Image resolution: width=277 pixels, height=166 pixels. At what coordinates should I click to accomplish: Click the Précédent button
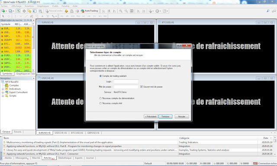[151, 116]
